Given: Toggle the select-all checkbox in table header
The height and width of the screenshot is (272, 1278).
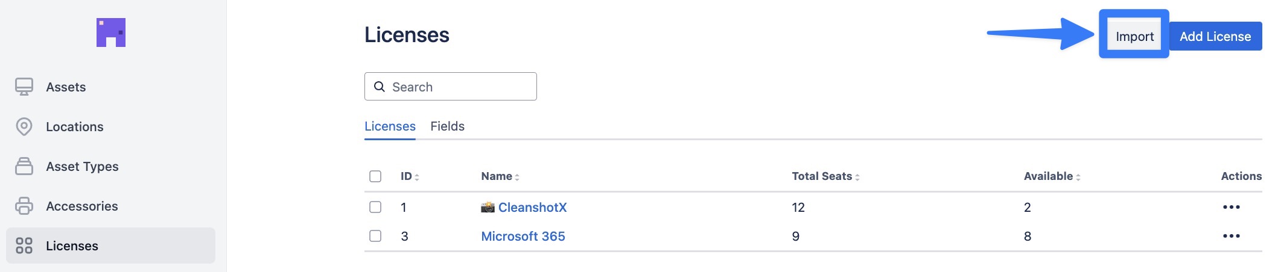Looking at the screenshot, I should [x=375, y=176].
